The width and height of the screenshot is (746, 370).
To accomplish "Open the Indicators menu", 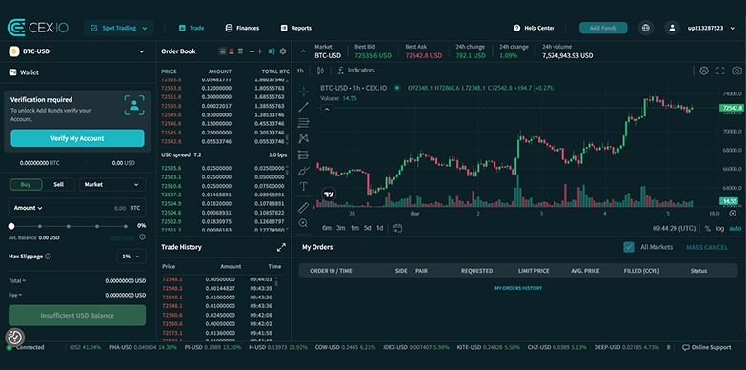I will 356,71.
